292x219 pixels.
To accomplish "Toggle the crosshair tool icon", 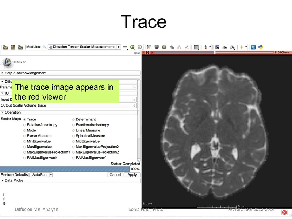I will click(242, 47).
